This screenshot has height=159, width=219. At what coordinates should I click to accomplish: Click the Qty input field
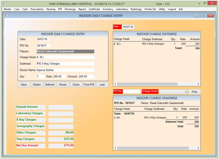(x=40, y=76)
